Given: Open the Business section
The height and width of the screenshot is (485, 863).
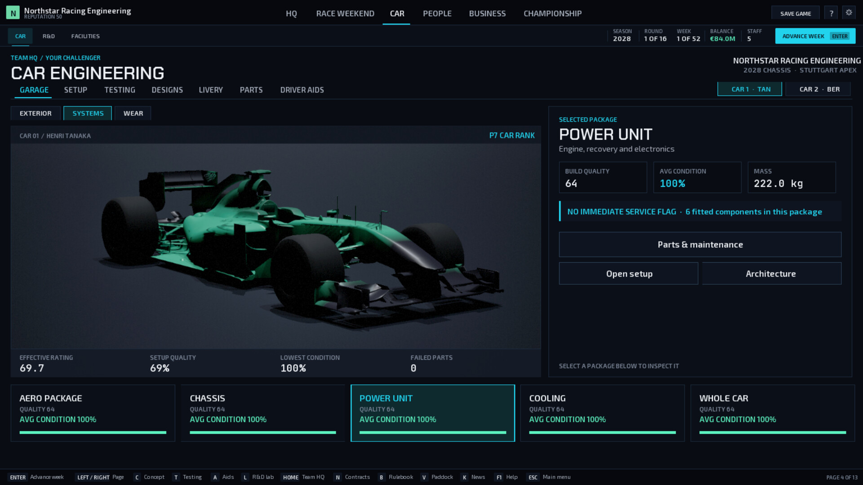Looking at the screenshot, I should coord(487,13).
